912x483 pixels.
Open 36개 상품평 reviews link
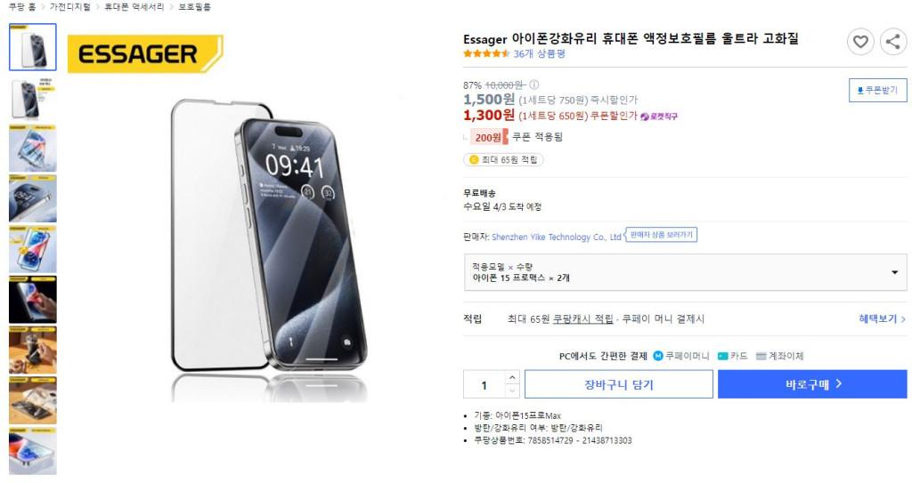coord(539,53)
